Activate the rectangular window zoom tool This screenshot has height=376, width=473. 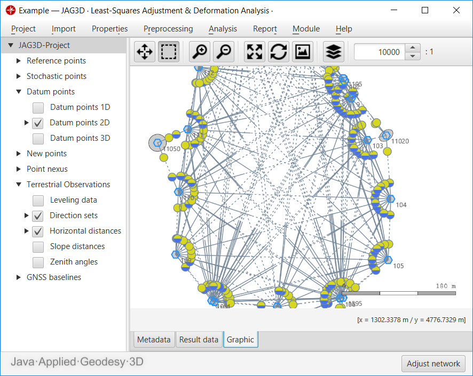click(169, 52)
